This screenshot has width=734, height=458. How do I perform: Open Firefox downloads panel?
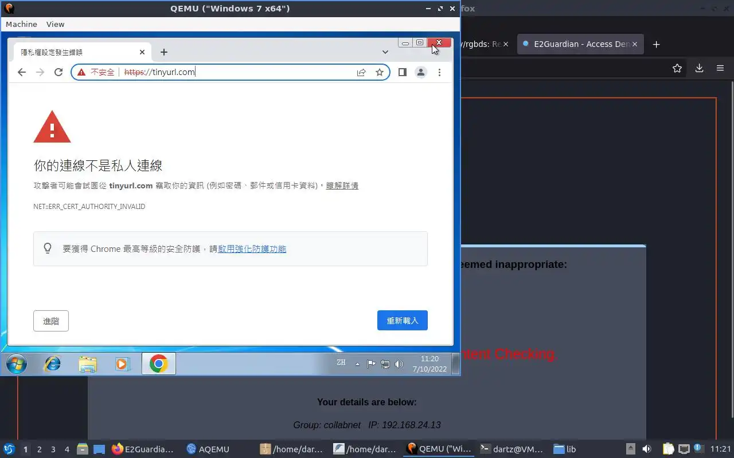pyautogui.click(x=699, y=68)
